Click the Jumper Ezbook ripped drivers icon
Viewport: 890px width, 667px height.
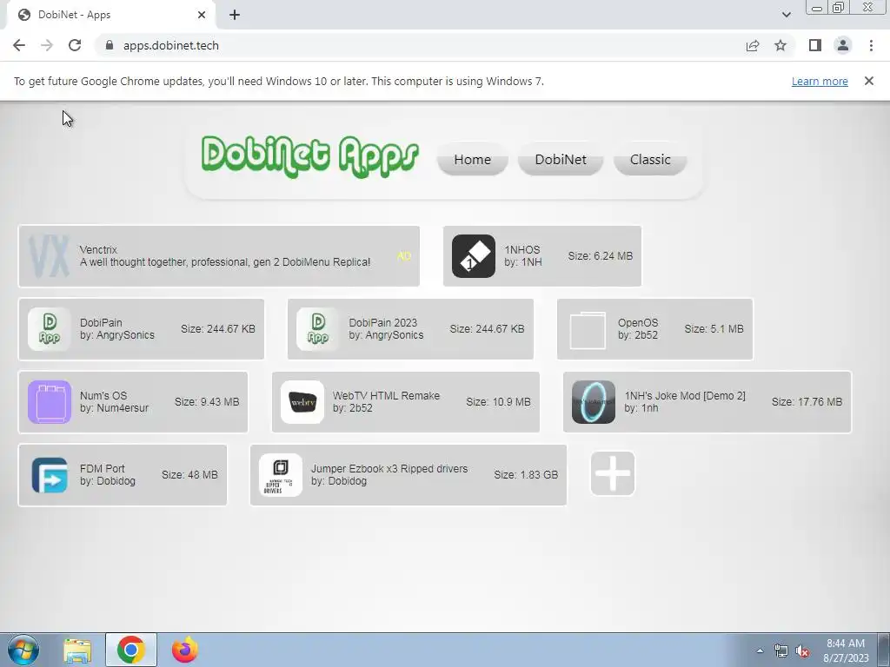click(281, 475)
